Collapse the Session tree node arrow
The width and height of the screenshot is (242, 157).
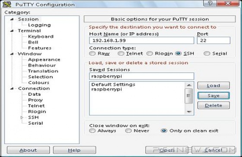tap(12, 19)
